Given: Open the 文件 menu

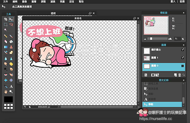Looking at the screenshot, I should click(5, 1).
